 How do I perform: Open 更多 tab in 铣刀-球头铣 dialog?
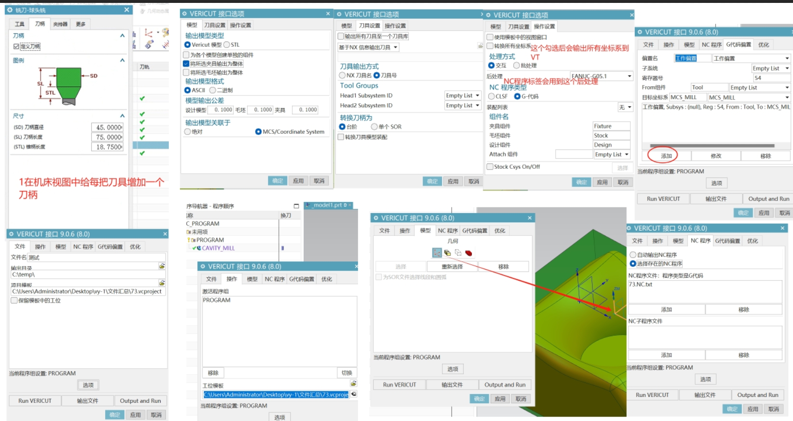pos(81,24)
